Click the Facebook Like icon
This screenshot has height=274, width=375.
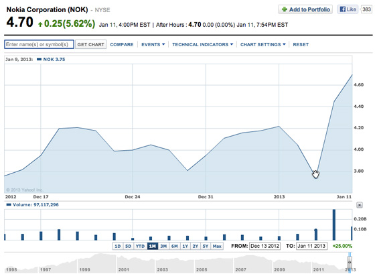[342, 9]
